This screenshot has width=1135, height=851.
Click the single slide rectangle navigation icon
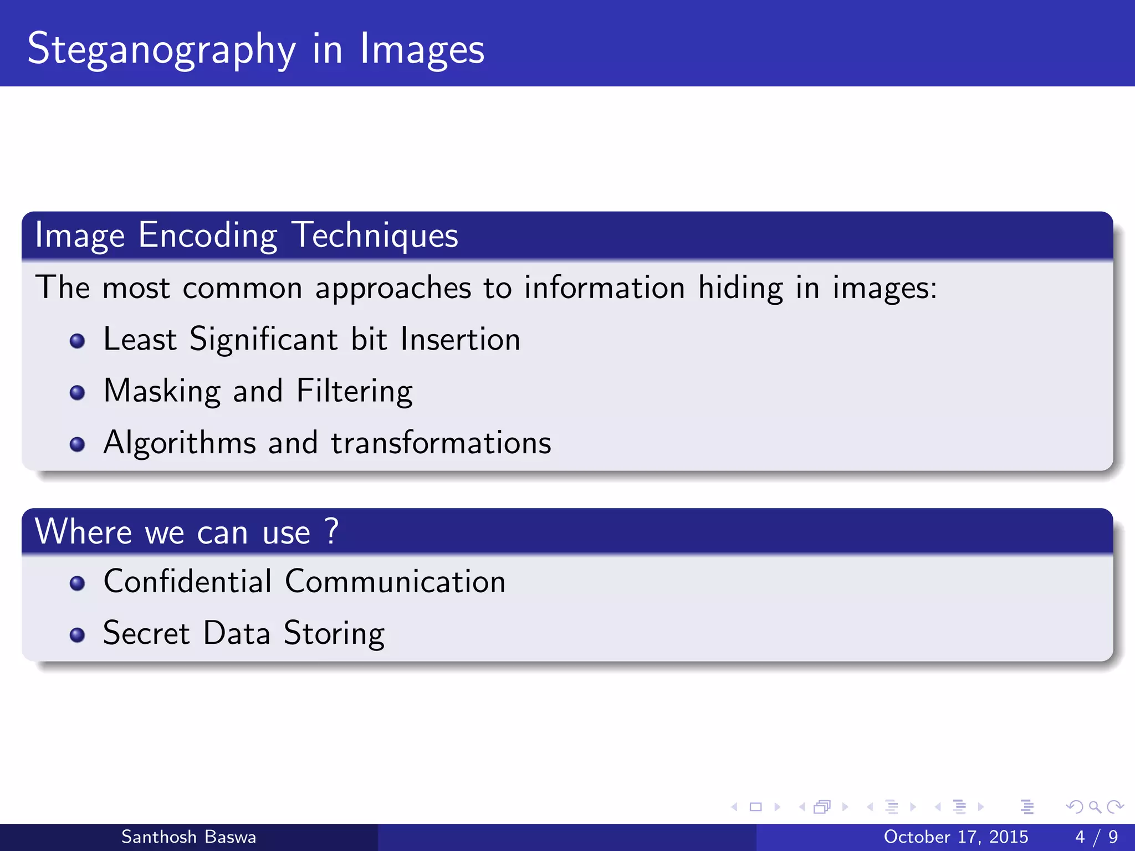pyautogui.click(x=755, y=807)
